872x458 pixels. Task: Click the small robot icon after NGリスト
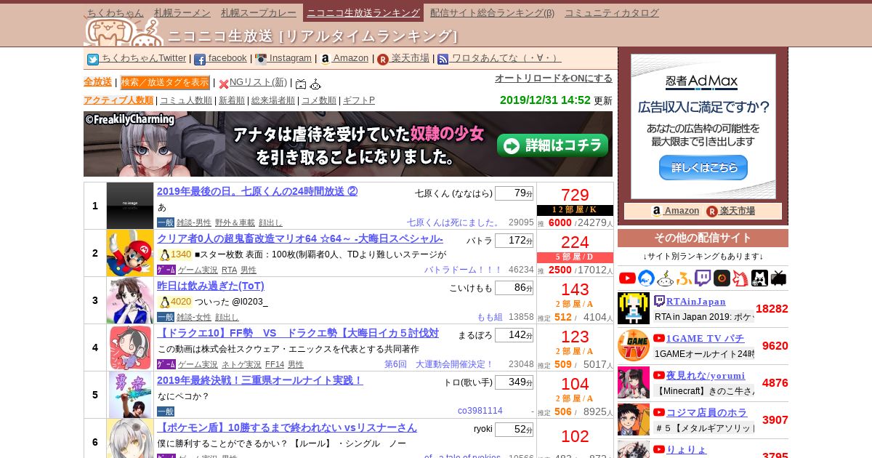pyautogui.click(x=315, y=84)
